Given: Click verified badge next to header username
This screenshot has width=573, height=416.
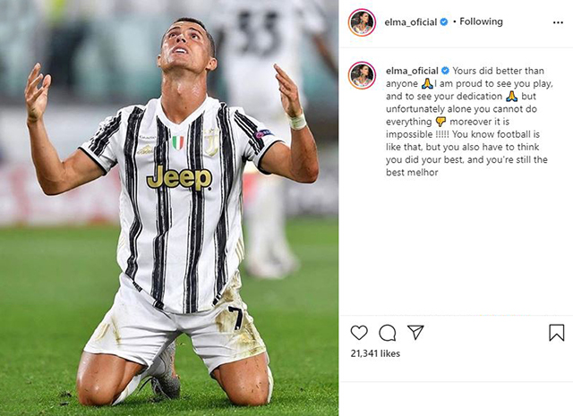Looking at the screenshot, I should pyautogui.click(x=444, y=21).
